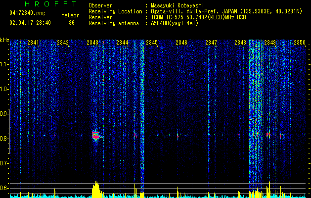This screenshot has height=198, width=311.
Task: Click the tall yellow intensity peak below 2343
Action: point(96,189)
